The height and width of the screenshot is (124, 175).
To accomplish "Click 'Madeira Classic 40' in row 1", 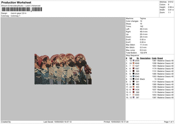I will point(165,61).
